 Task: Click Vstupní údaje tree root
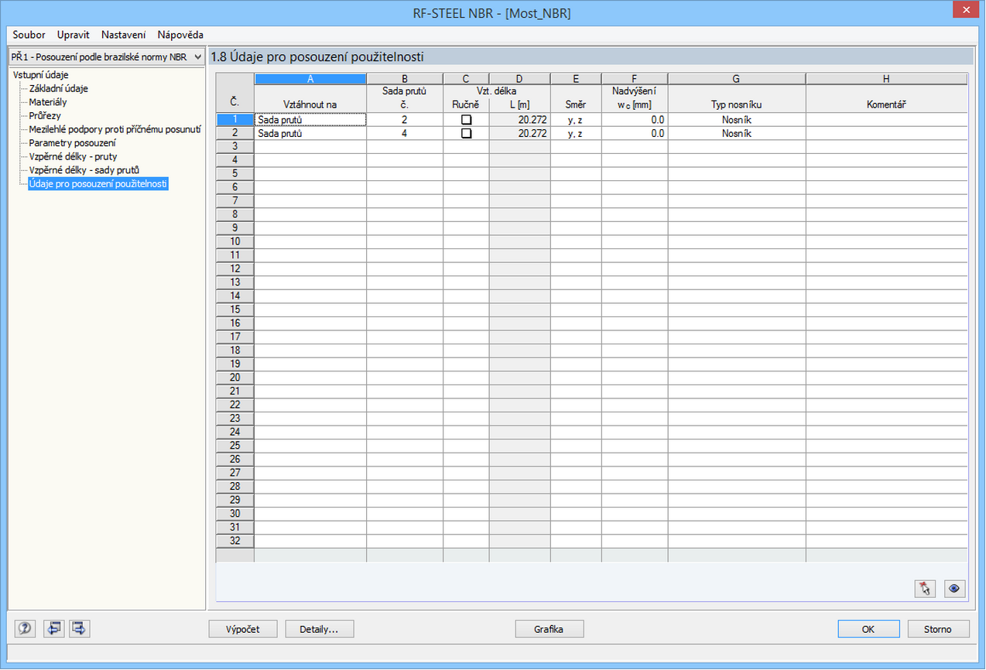40,75
